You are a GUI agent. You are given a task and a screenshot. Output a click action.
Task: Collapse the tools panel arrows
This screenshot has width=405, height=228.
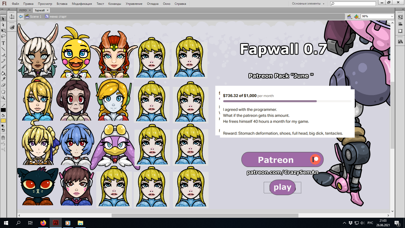click(2, 9)
